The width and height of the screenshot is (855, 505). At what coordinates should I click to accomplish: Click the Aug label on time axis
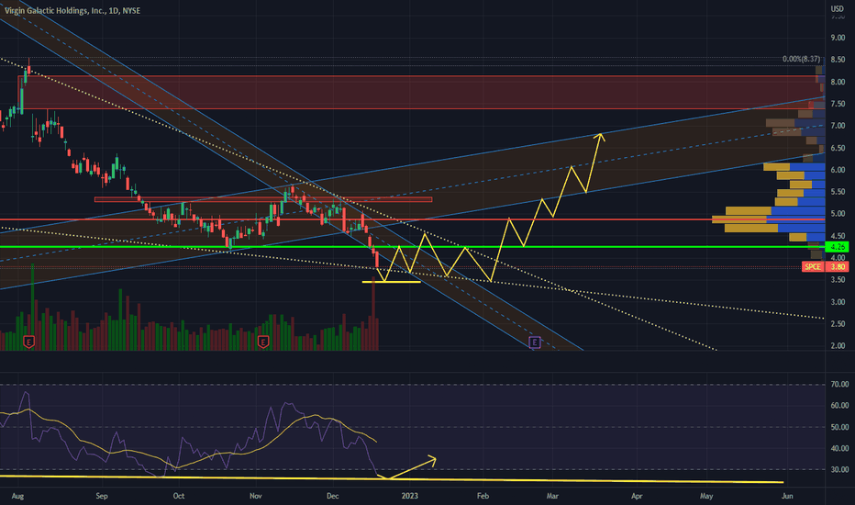(x=17, y=496)
